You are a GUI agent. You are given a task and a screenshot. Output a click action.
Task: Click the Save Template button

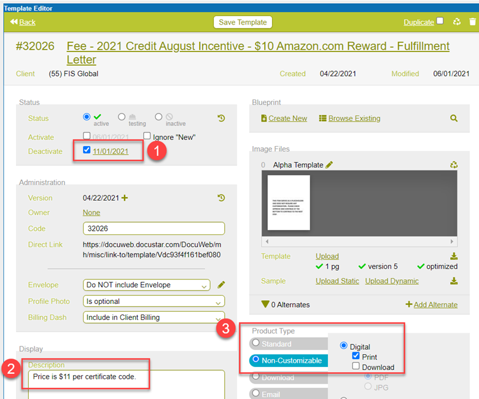pos(243,22)
